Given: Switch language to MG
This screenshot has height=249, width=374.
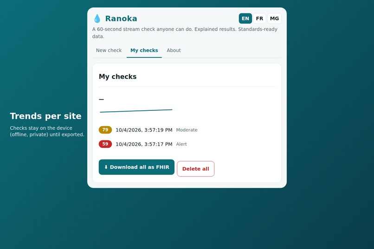Looking at the screenshot, I should (274, 19).
